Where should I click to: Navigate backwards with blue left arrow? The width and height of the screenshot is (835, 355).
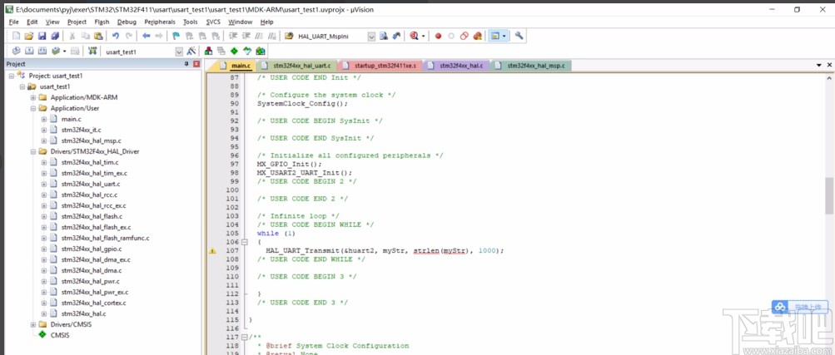click(x=146, y=36)
